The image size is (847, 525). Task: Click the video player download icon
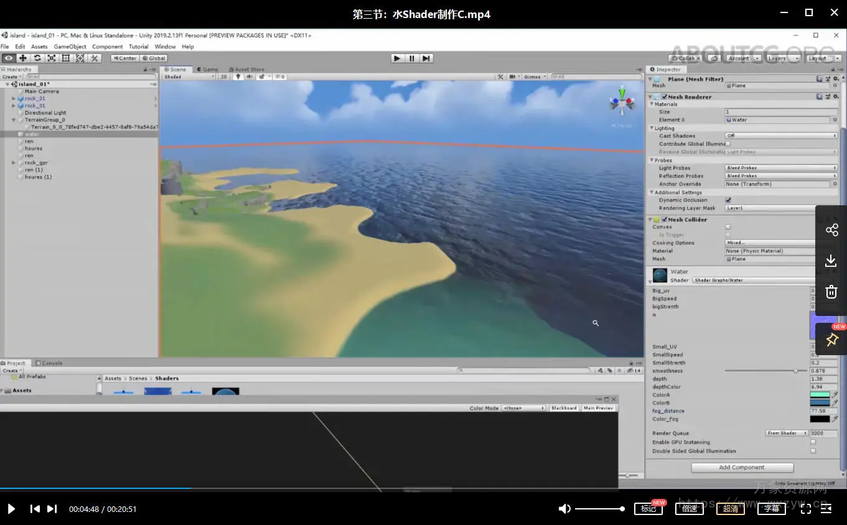[831, 261]
